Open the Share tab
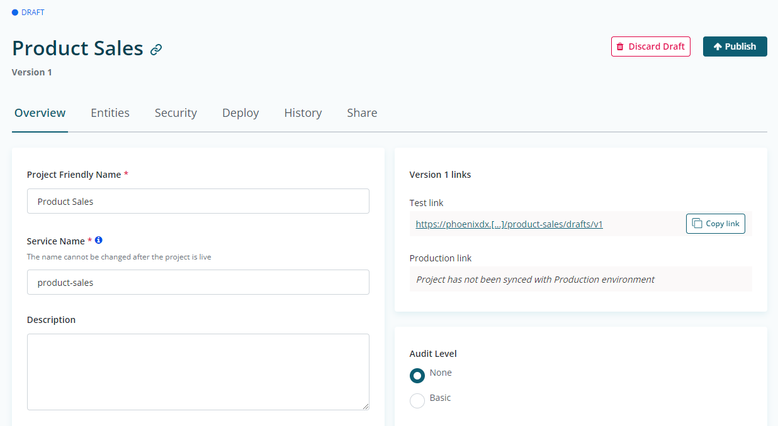The width and height of the screenshot is (778, 426). pyautogui.click(x=362, y=113)
